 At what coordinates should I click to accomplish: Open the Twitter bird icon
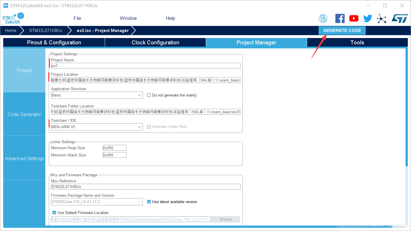click(367, 18)
